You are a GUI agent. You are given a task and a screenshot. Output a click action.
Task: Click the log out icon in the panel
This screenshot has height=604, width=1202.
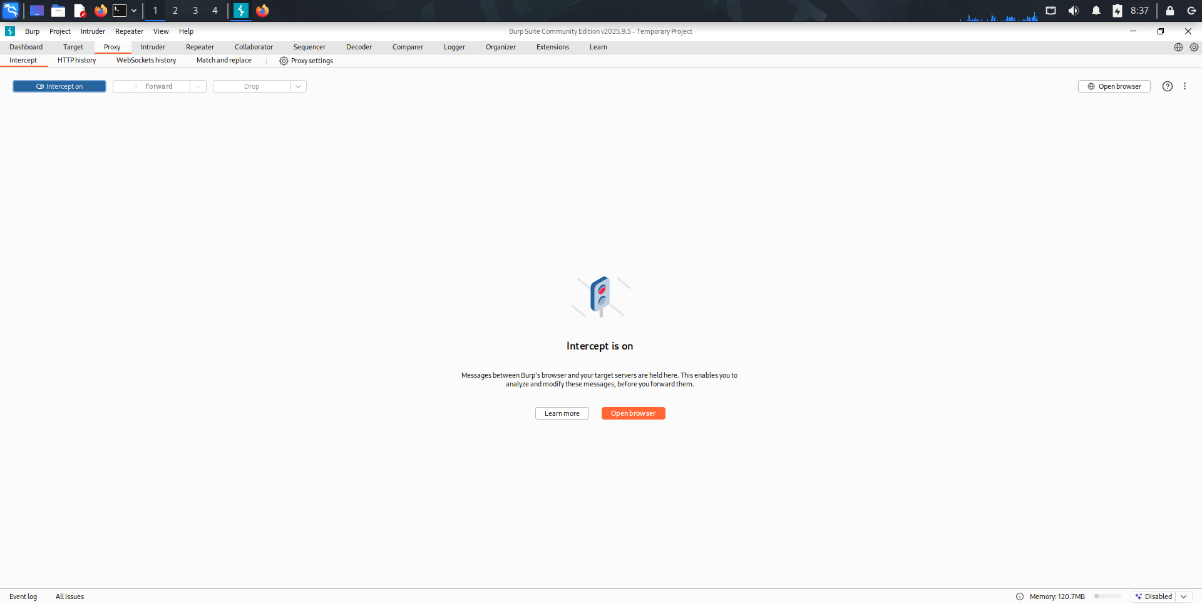(1192, 11)
